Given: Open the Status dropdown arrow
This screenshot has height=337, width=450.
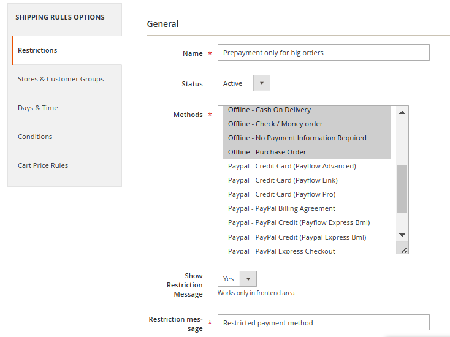Looking at the screenshot, I should 261,83.
